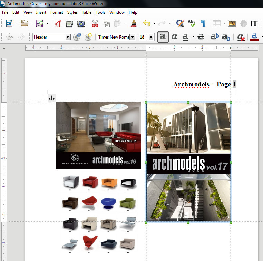Open the File menu
Screen dimensions: 263x261
[x=5, y=12]
